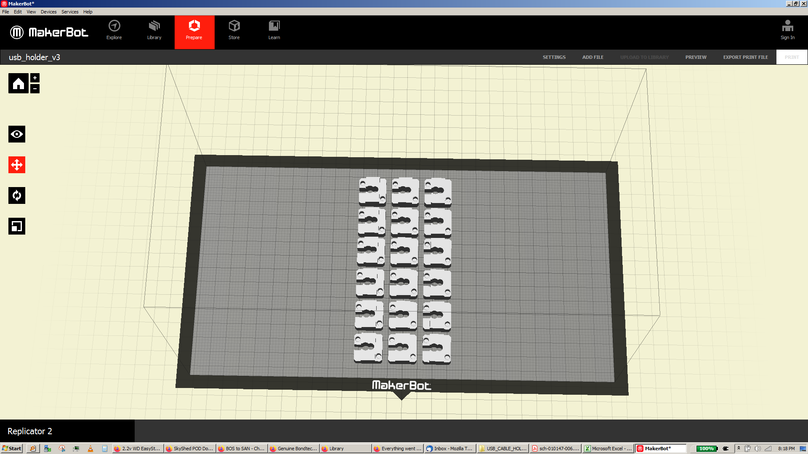808x454 pixels.
Task: Open the Edit menu
Action: coord(18,12)
